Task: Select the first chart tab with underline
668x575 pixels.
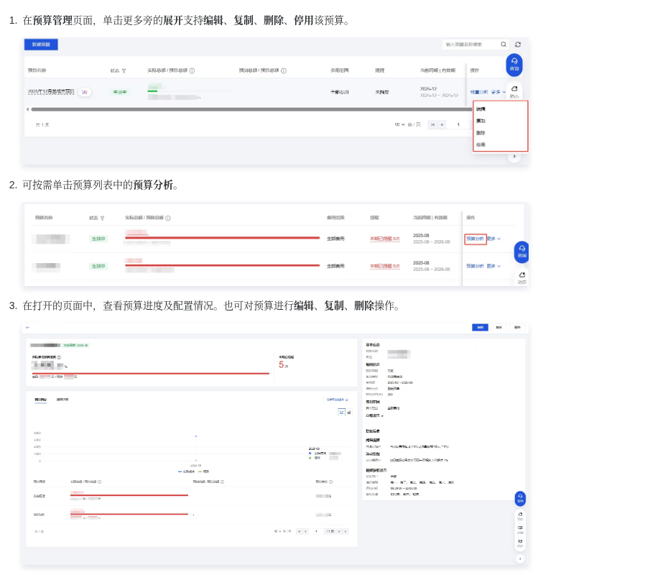Action: (x=41, y=400)
